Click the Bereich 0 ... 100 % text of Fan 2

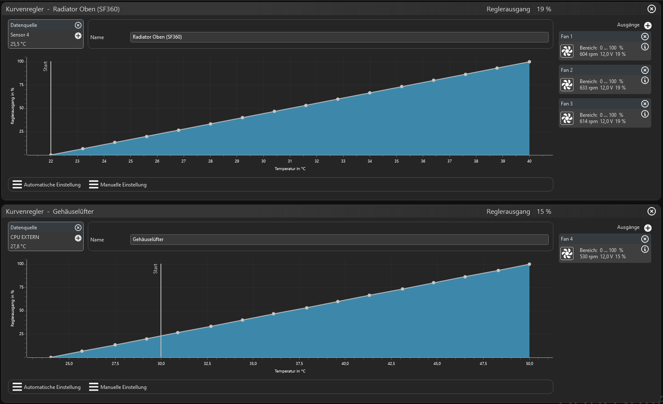(602, 81)
